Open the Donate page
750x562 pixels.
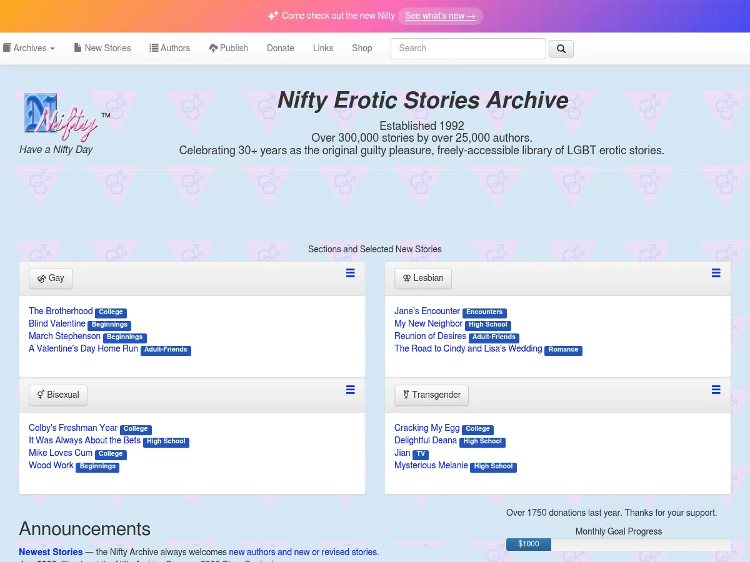point(280,48)
